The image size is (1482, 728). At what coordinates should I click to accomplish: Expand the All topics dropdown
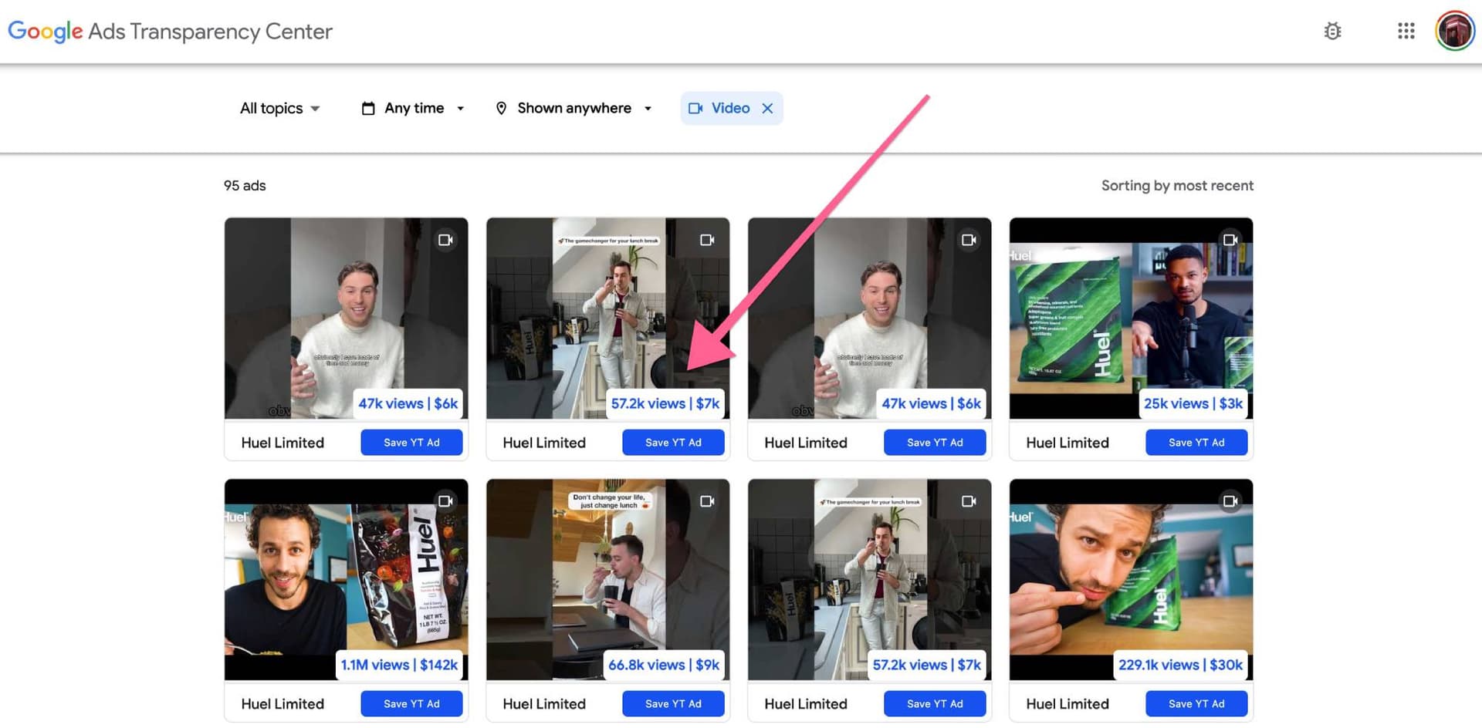(279, 109)
